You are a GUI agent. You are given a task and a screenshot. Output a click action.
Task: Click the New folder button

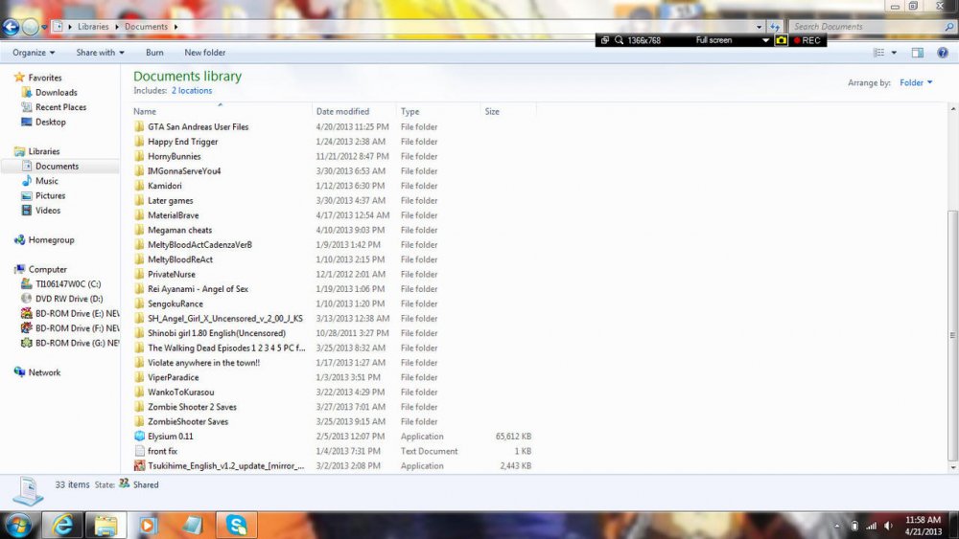click(x=205, y=53)
